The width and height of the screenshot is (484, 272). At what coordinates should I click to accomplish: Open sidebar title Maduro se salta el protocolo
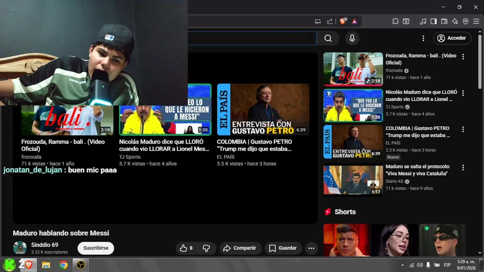click(x=418, y=170)
